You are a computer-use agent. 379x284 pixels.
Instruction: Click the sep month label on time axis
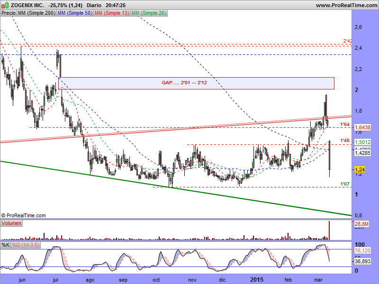pyautogui.click(x=123, y=280)
